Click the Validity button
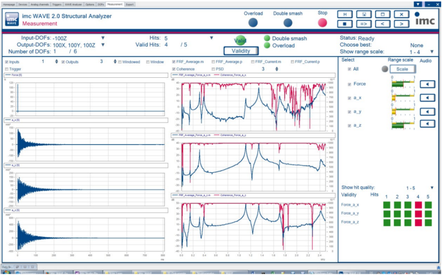The width and height of the screenshot is (443, 275). tap(241, 51)
